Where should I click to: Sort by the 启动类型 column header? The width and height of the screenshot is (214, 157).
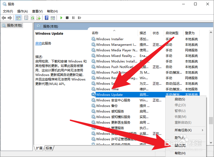point(173,33)
